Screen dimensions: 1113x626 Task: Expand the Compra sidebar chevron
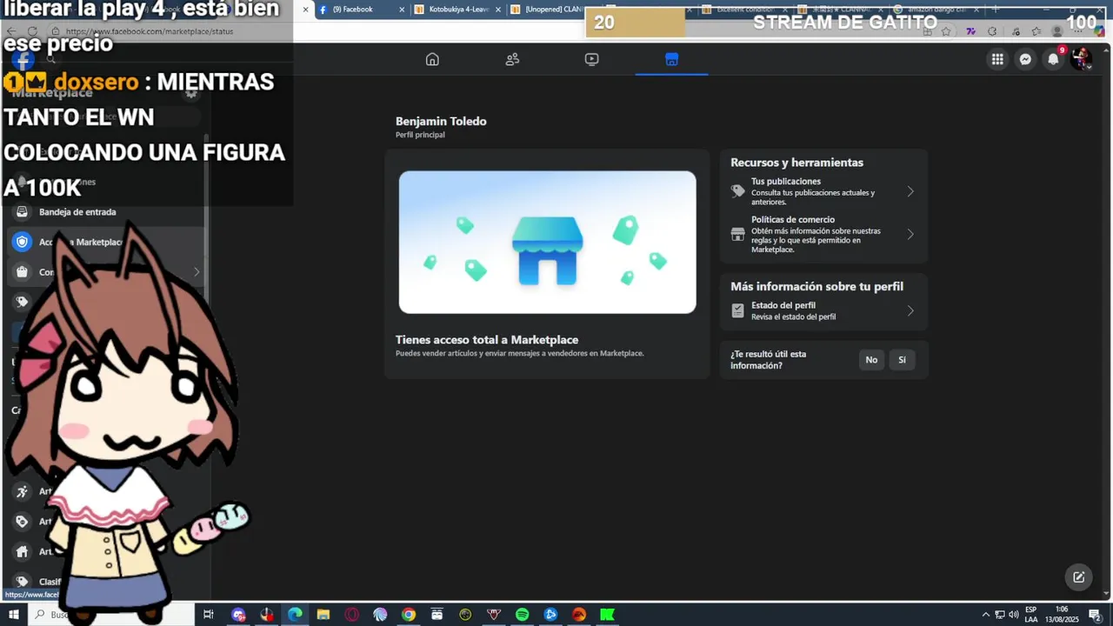pos(197,272)
